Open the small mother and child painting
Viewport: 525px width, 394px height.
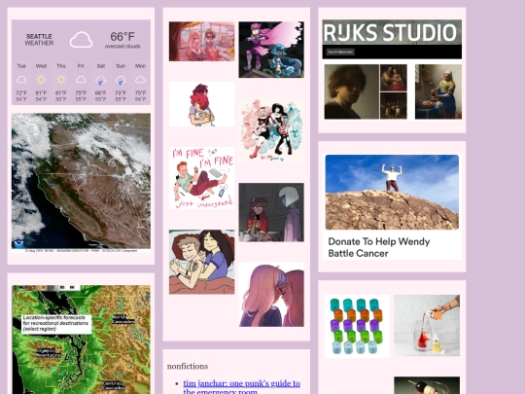point(394,78)
